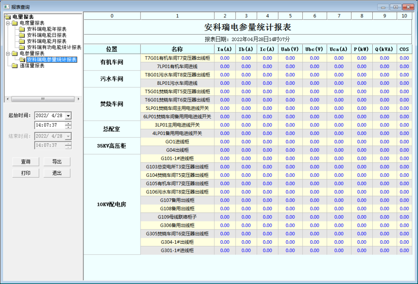
Task: Click column header 0
Action: (112, 16)
